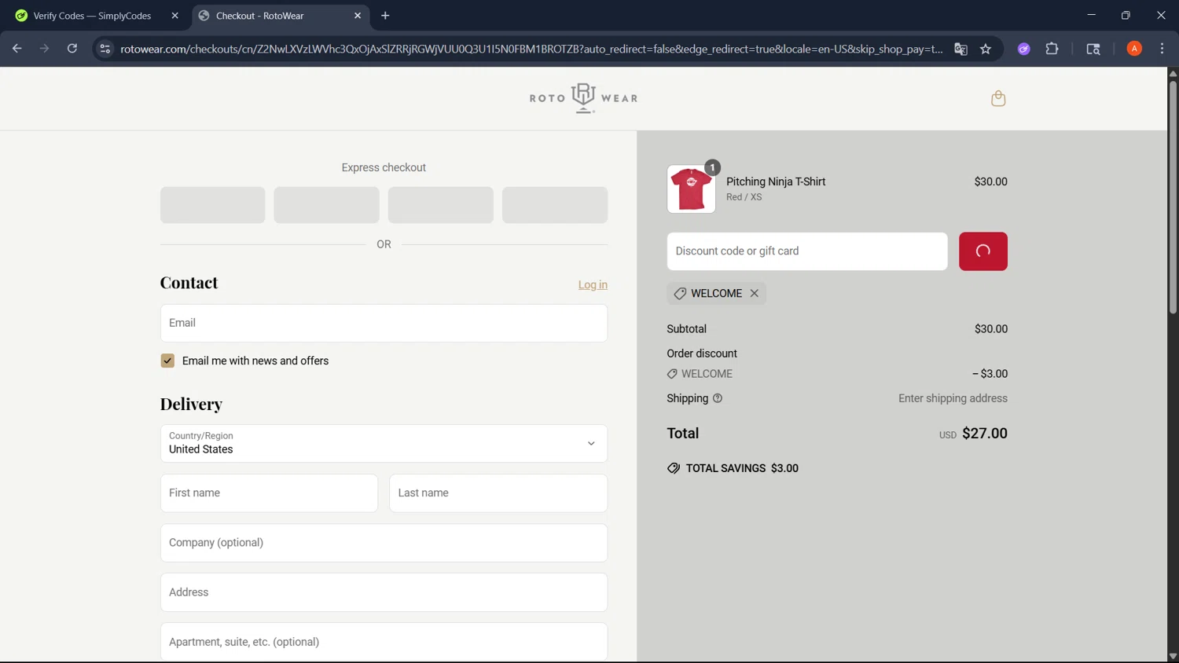Open the site information icon in the address bar

(x=105, y=49)
